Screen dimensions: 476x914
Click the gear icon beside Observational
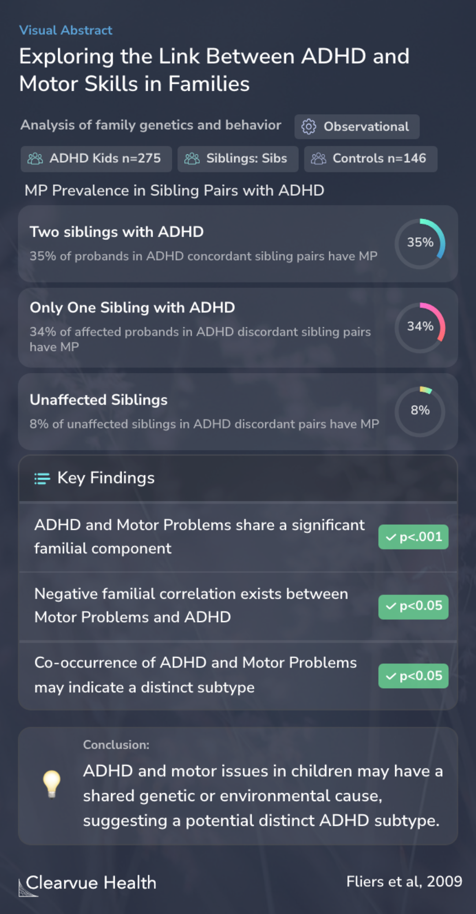point(309,127)
